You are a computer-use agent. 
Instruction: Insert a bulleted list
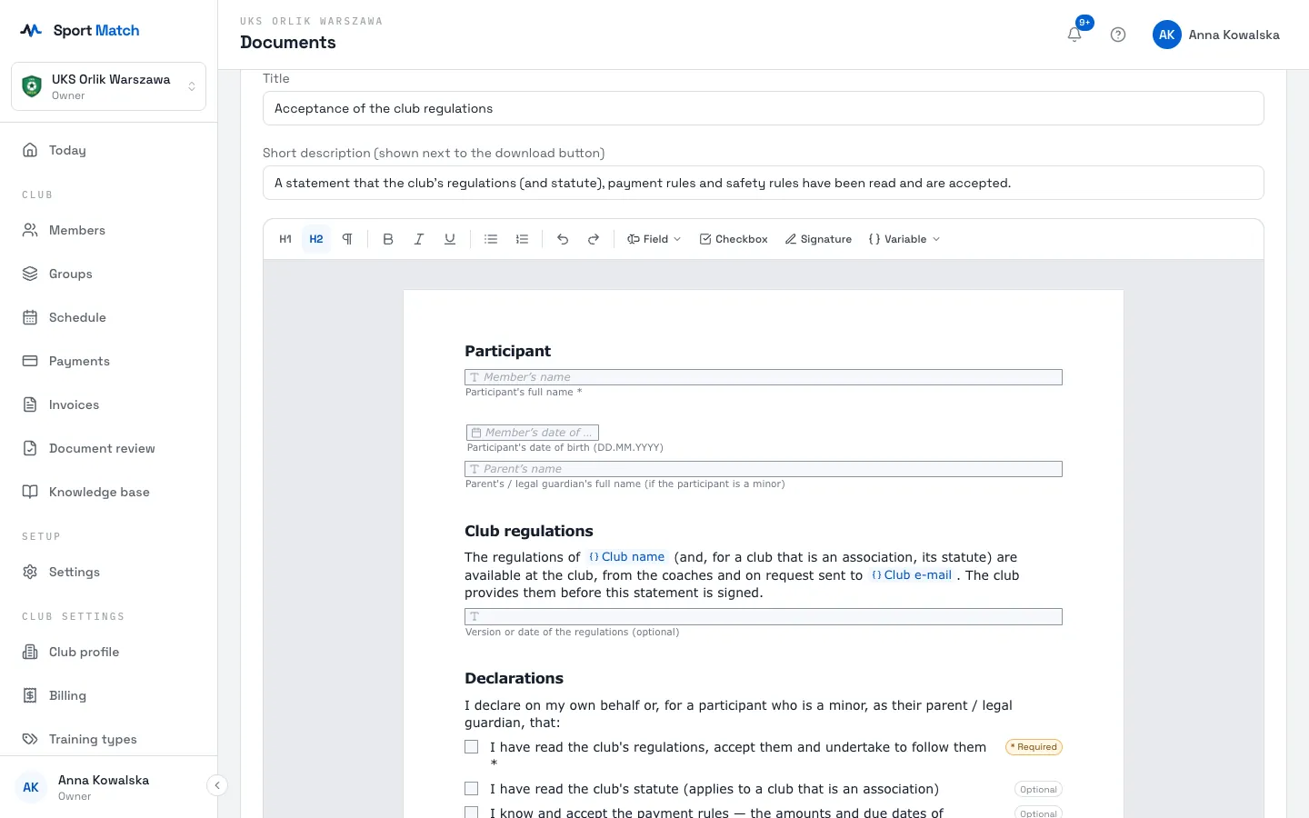[491, 239]
